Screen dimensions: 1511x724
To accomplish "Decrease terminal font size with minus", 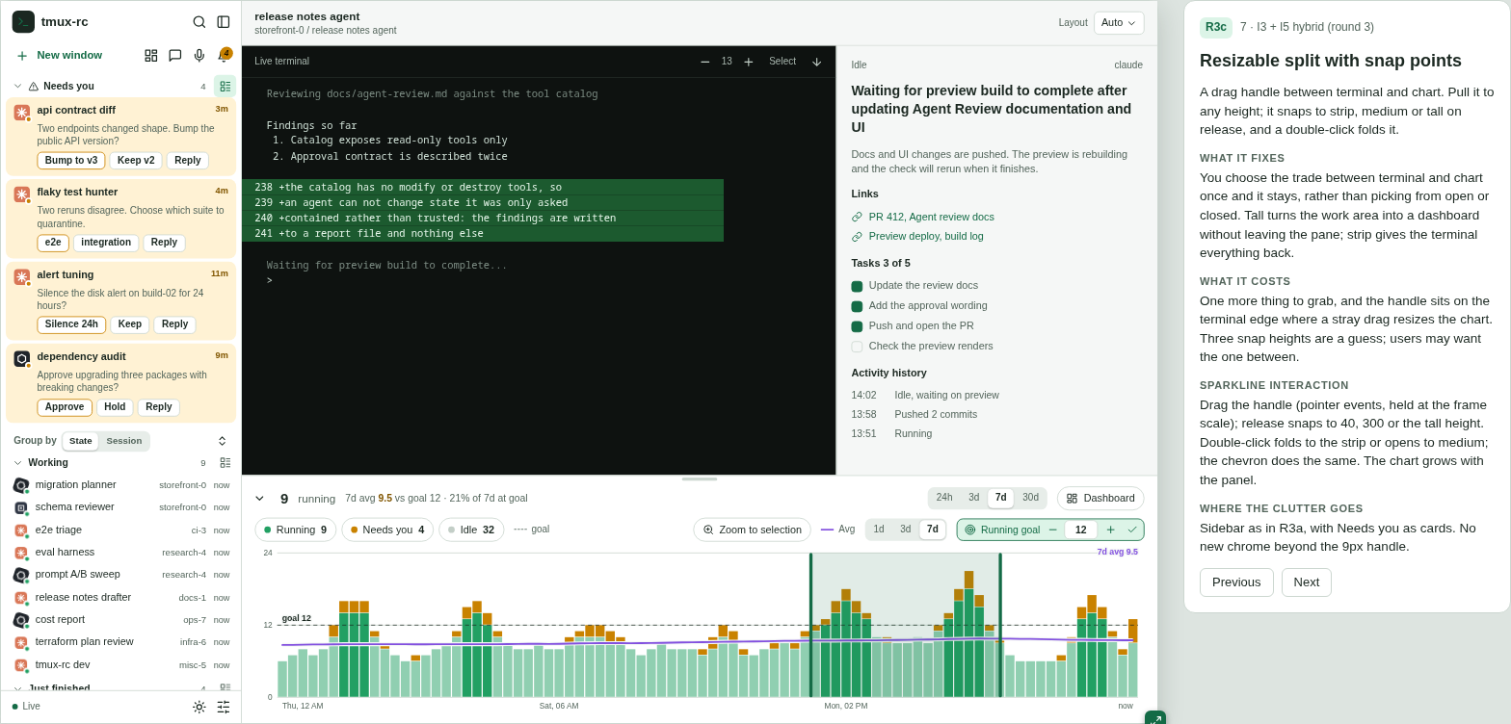I will (705, 62).
